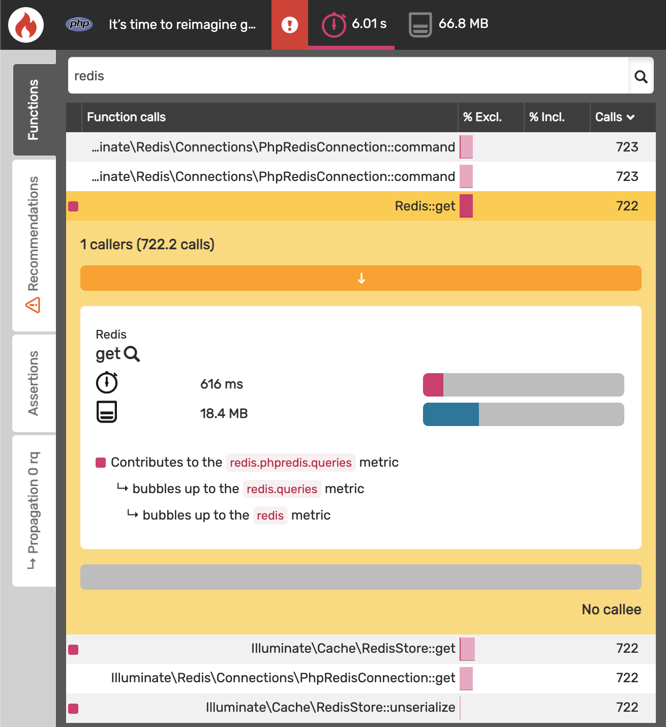Follow the redis.queries metric link
666x727 pixels.
coord(282,489)
